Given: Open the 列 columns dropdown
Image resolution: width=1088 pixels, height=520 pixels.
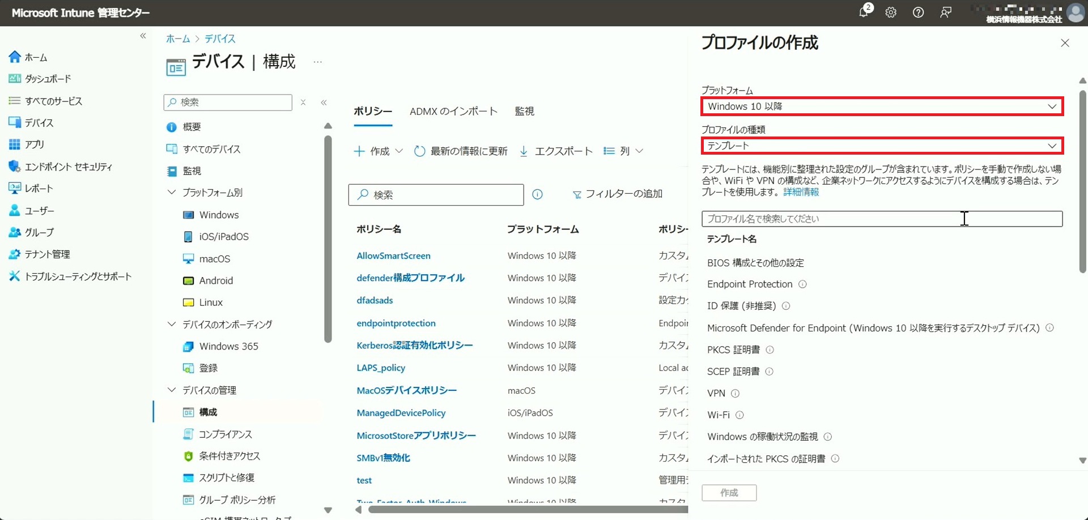Looking at the screenshot, I should coord(623,151).
